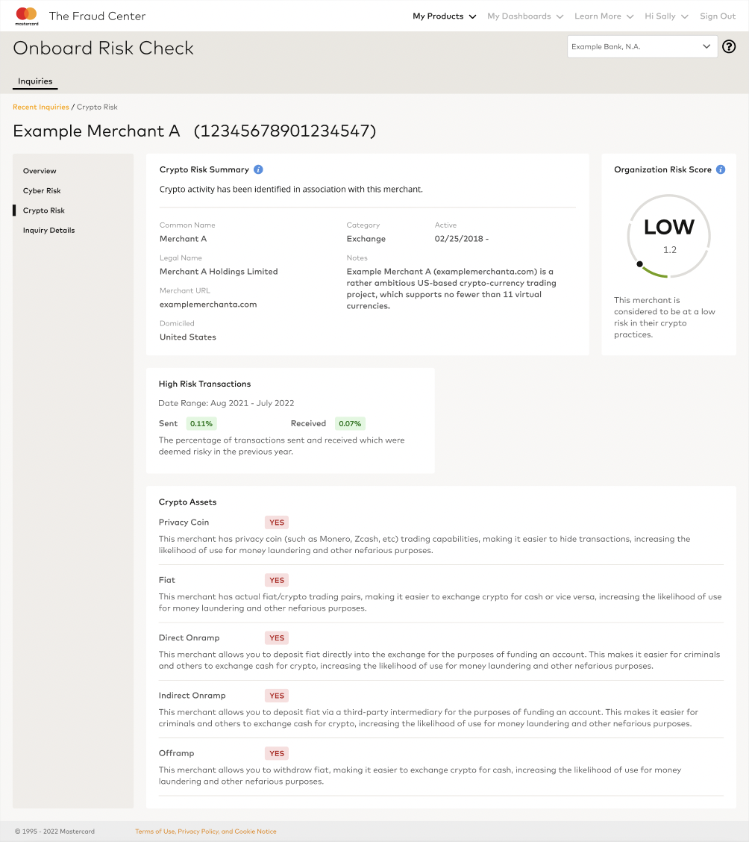Expand the My Dashboards menu
Viewport: 749px width, 842px height.
pyautogui.click(x=524, y=16)
